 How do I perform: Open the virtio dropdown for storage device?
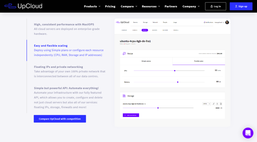point(207,104)
